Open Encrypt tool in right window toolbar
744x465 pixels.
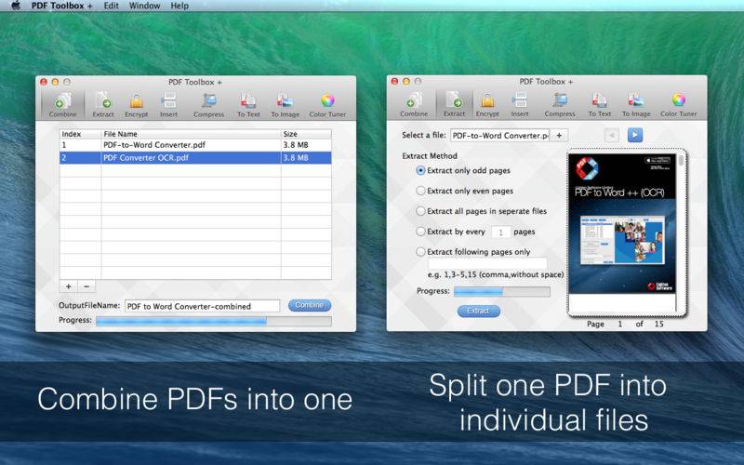487,104
